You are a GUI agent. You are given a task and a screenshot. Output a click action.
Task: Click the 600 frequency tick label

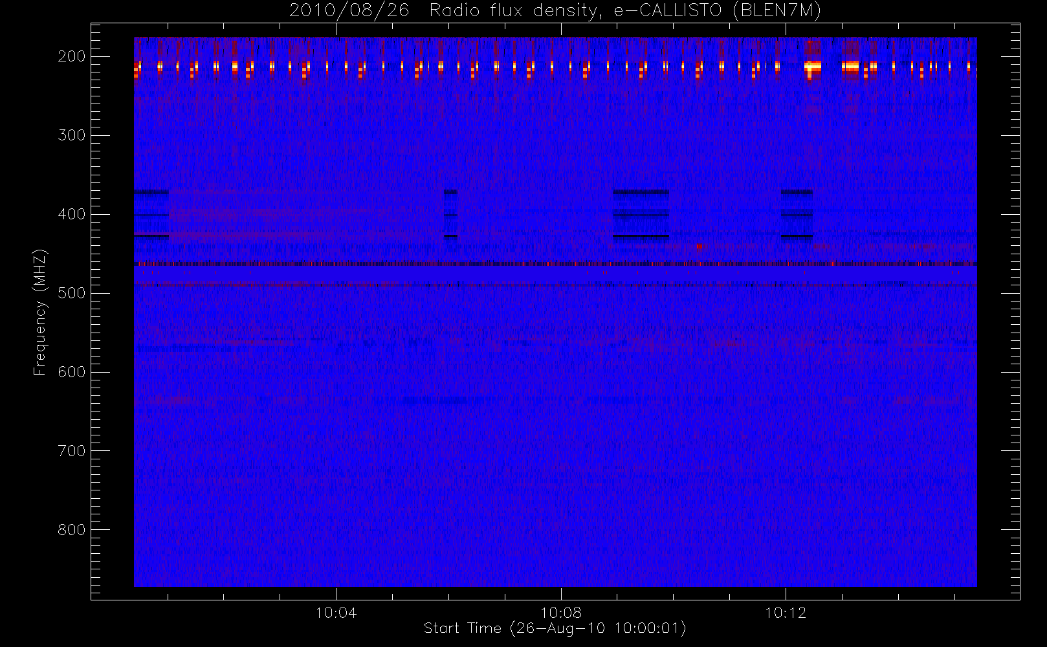click(x=72, y=372)
